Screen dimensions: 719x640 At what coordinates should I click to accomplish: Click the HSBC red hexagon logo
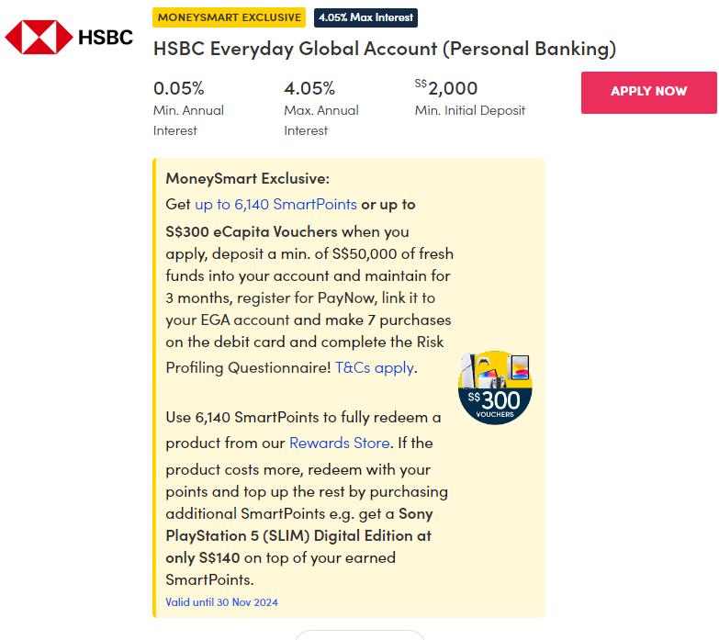coord(39,38)
